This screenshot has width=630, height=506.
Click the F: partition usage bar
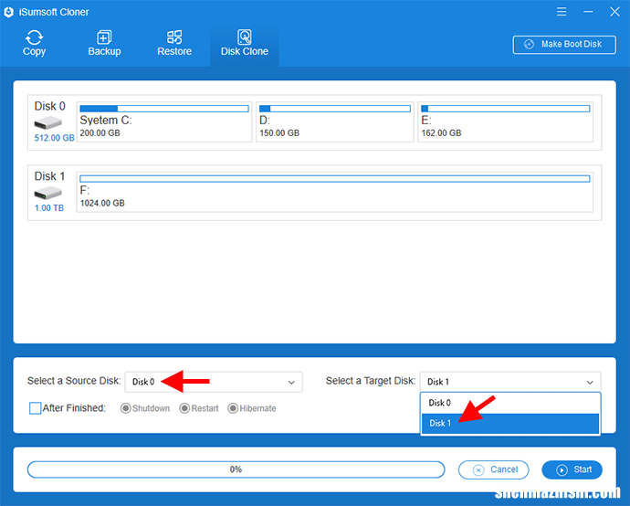(335, 178)
